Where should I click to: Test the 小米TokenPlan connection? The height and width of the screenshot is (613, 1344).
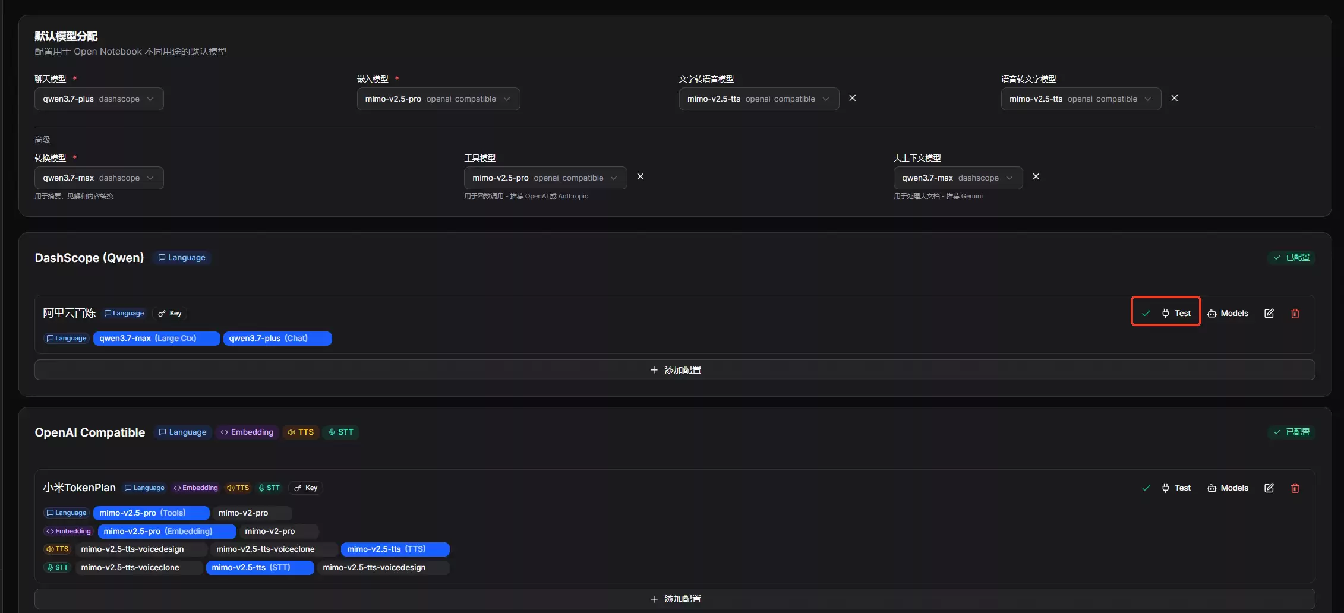coord(1176,488)
